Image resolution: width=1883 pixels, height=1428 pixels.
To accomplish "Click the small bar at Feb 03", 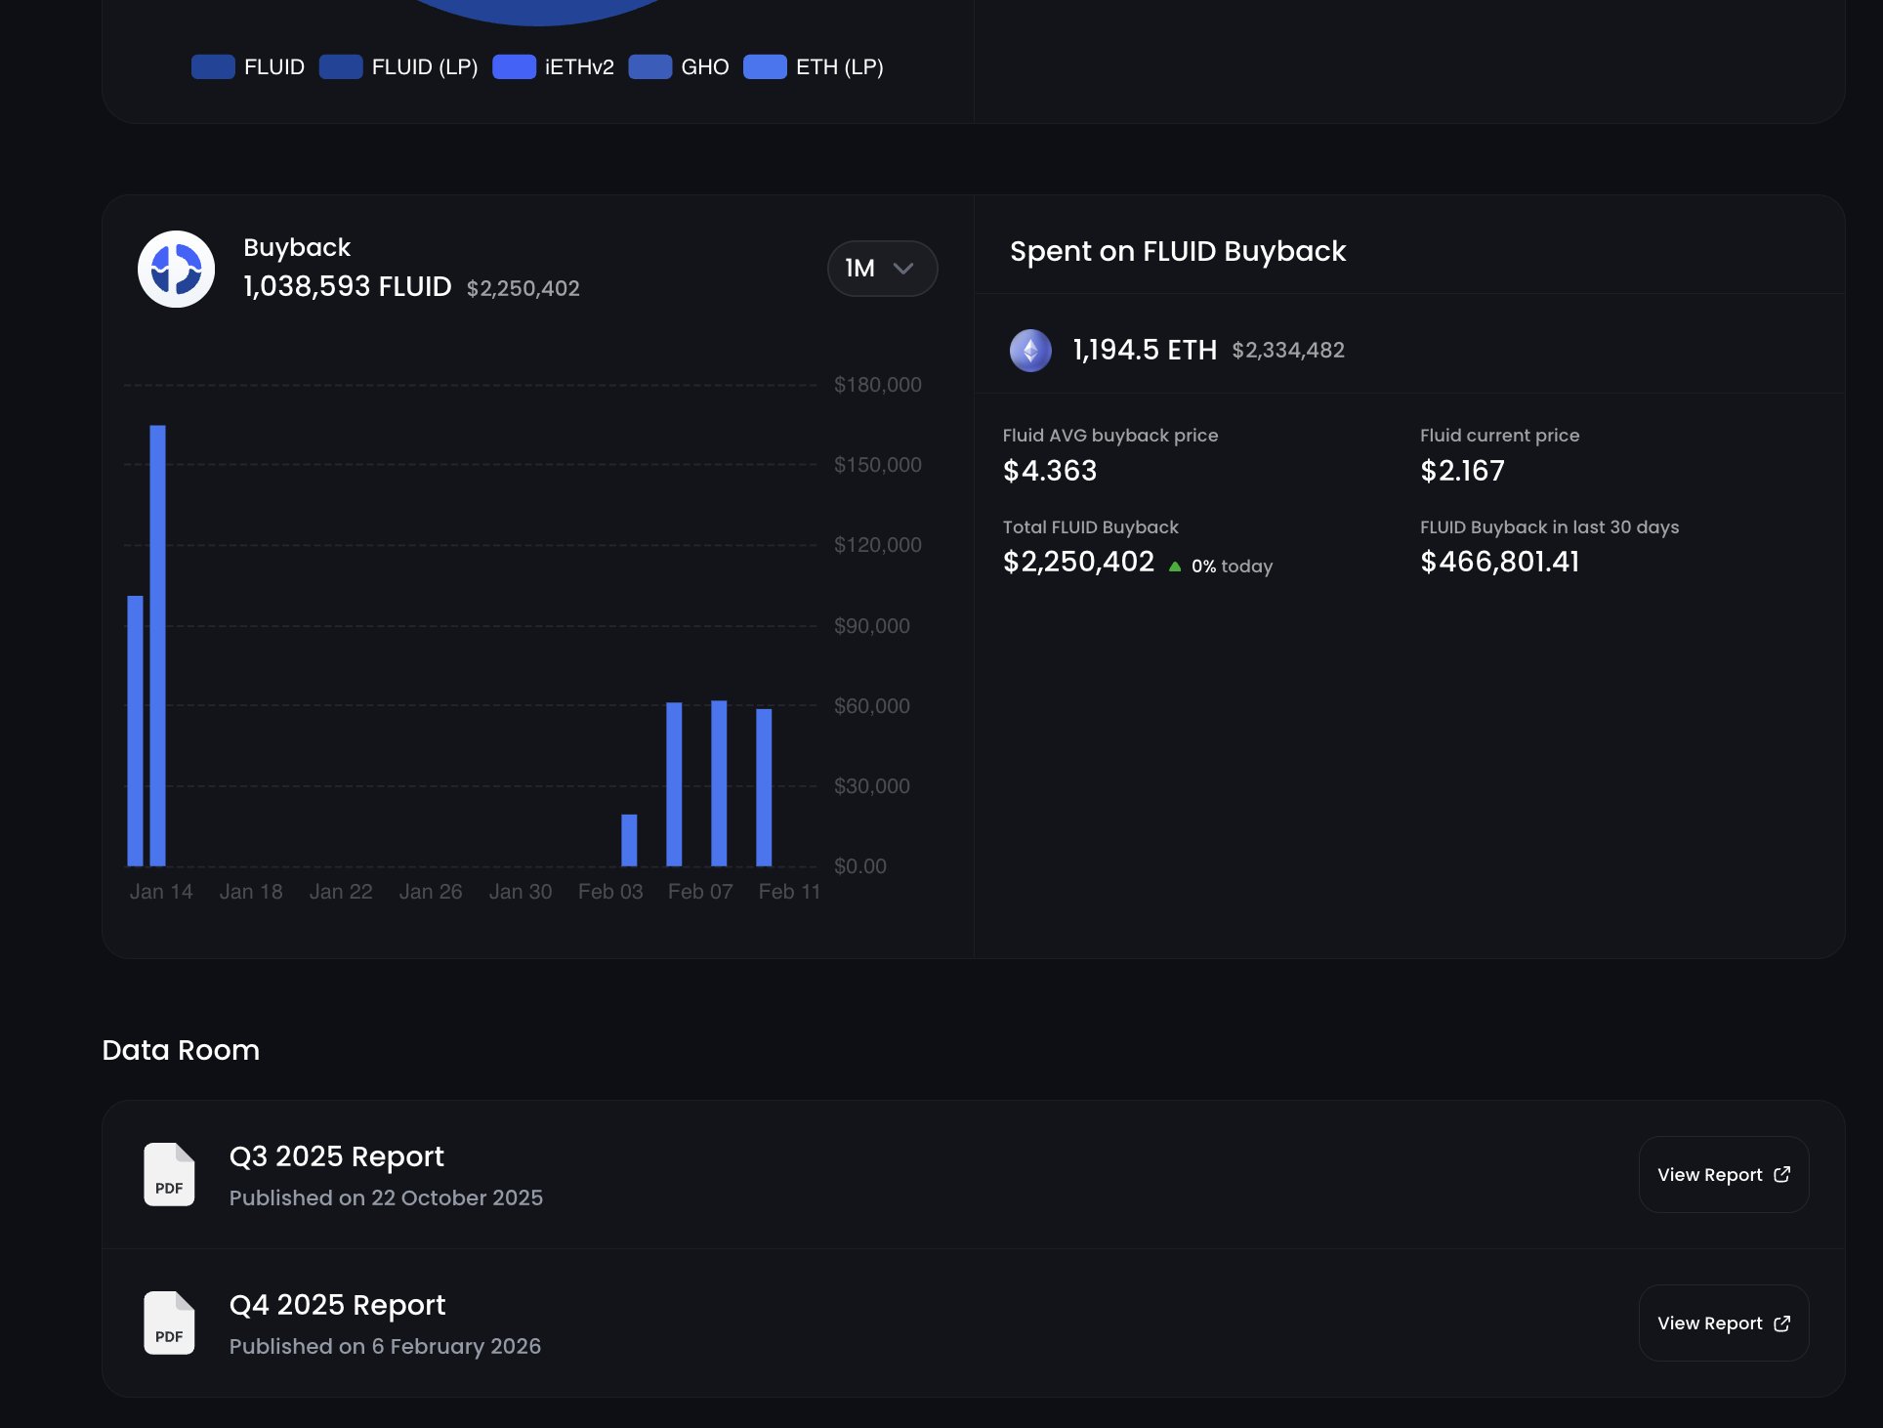I will (x=629, y=840).
